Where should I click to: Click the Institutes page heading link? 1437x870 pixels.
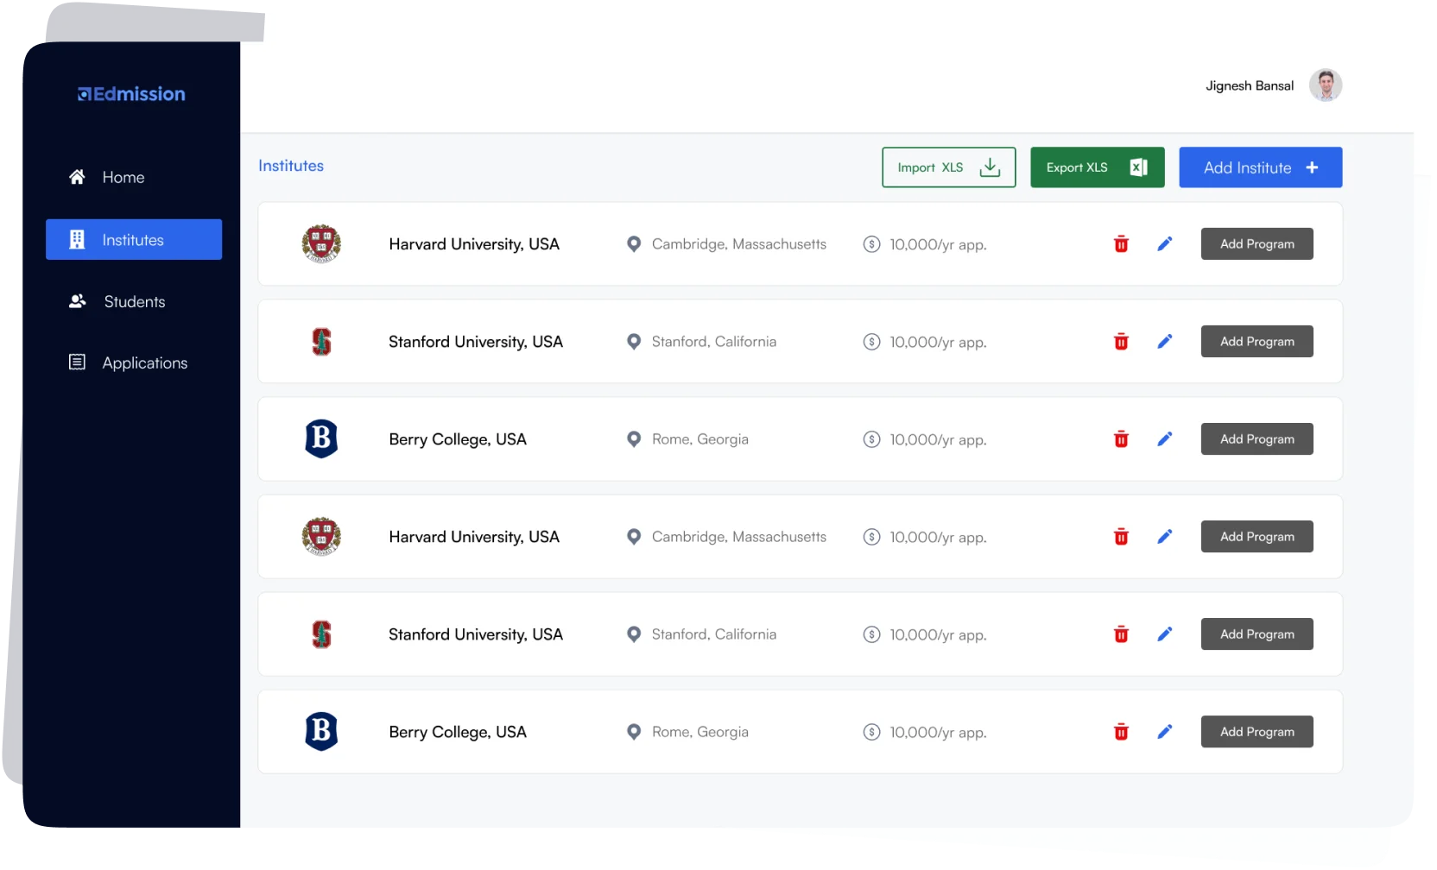(x=291, y=166)
